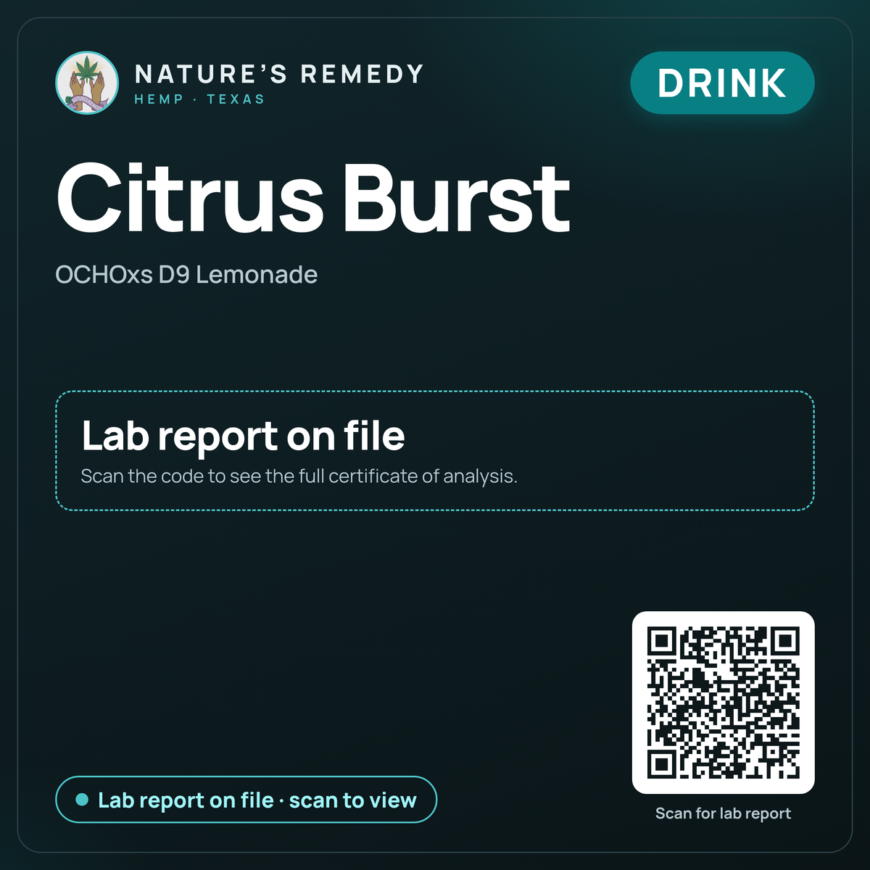Click the 'Citrus Burst' product title
The width and height of the screenshot is (870, 870).
point(313,198)
